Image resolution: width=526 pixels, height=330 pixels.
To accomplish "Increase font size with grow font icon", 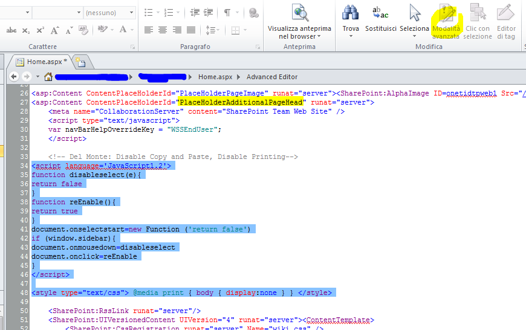I will [54, 30].
